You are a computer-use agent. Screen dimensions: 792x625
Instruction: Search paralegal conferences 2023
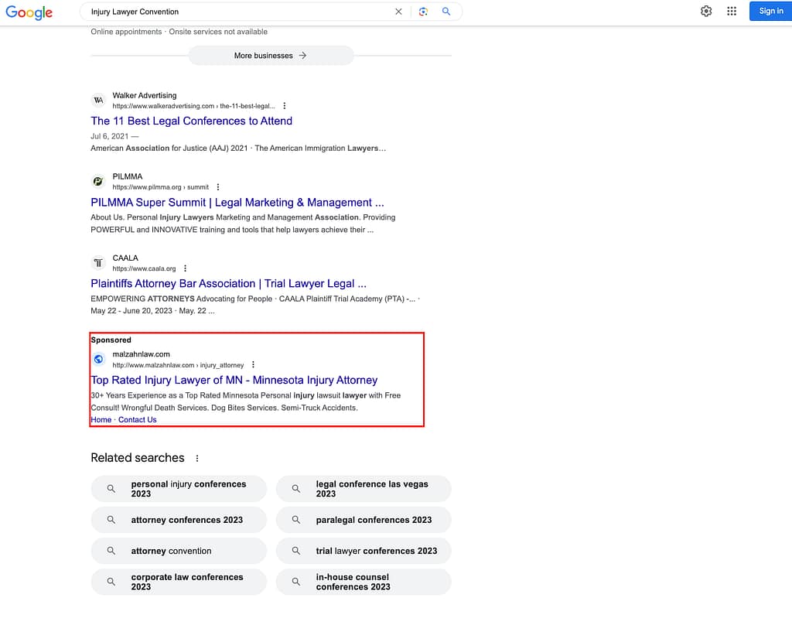[364, 520]
